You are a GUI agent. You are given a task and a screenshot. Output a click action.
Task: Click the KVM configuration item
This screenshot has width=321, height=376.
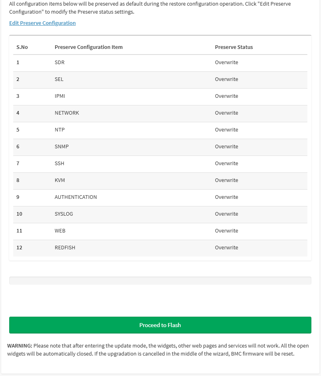point(60,180)
